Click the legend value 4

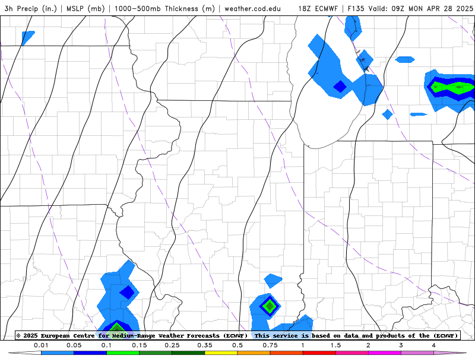[434, 345]
